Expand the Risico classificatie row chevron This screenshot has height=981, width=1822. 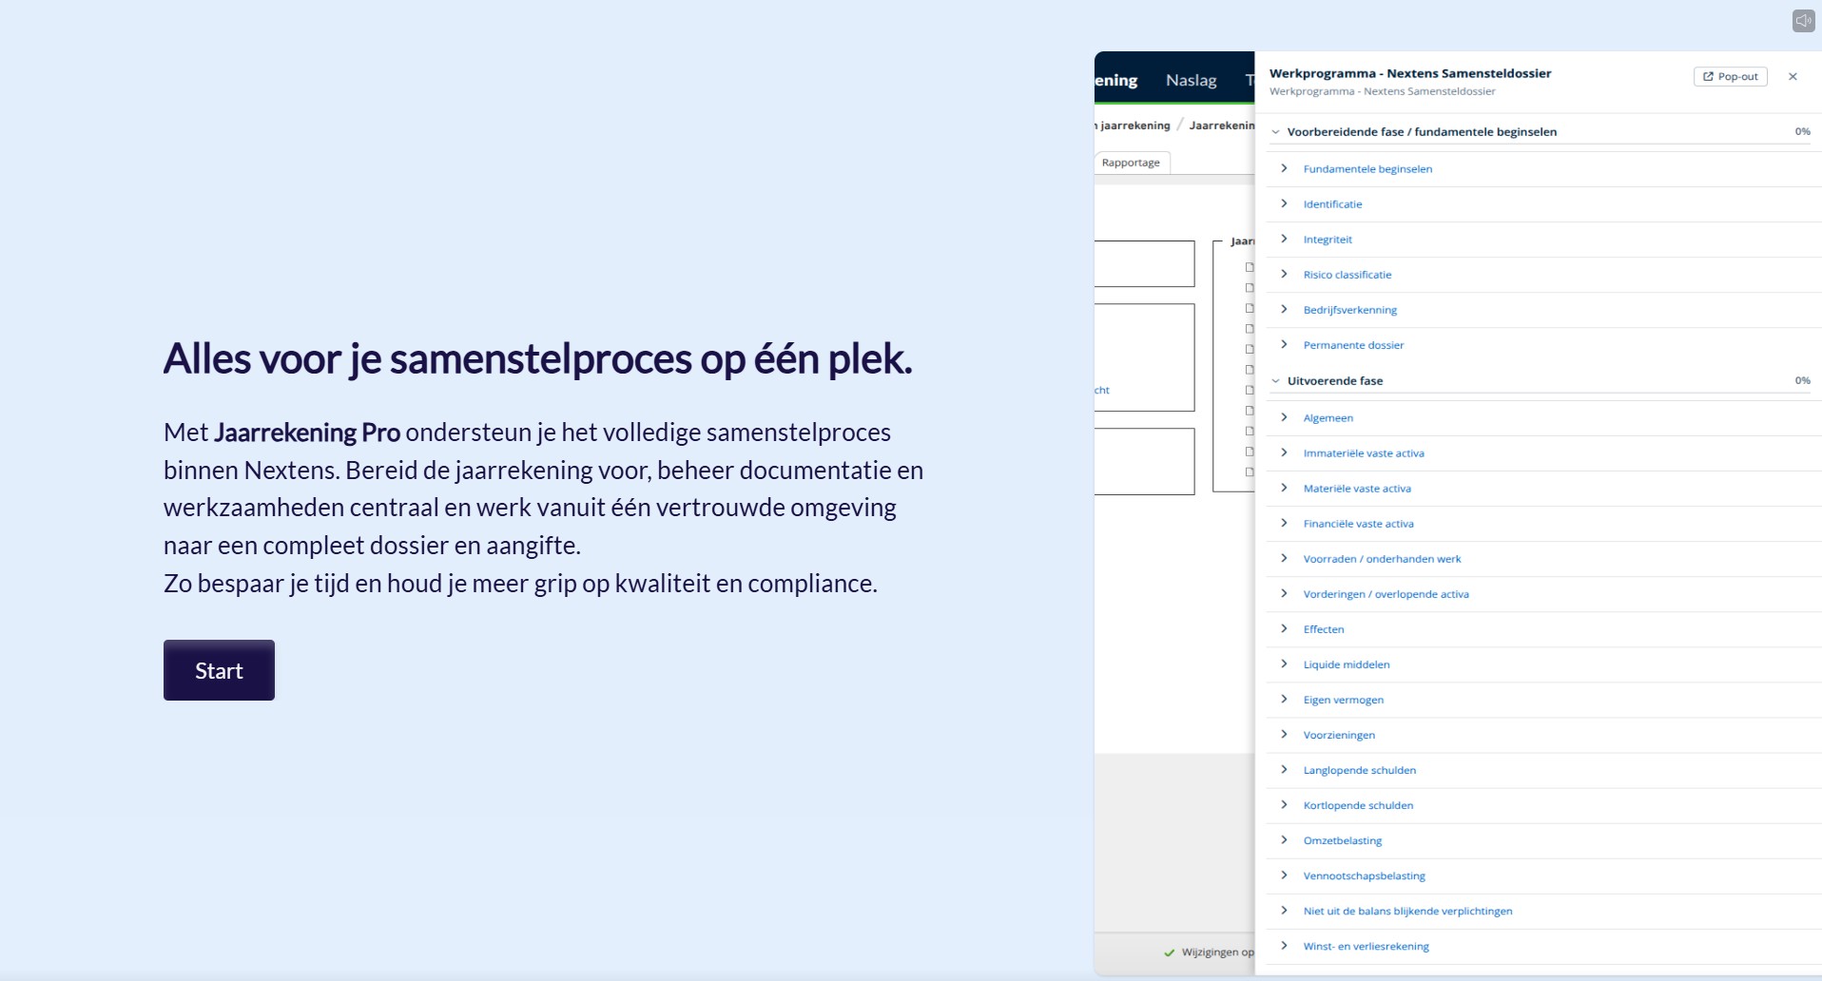[x=1284, y=274]
